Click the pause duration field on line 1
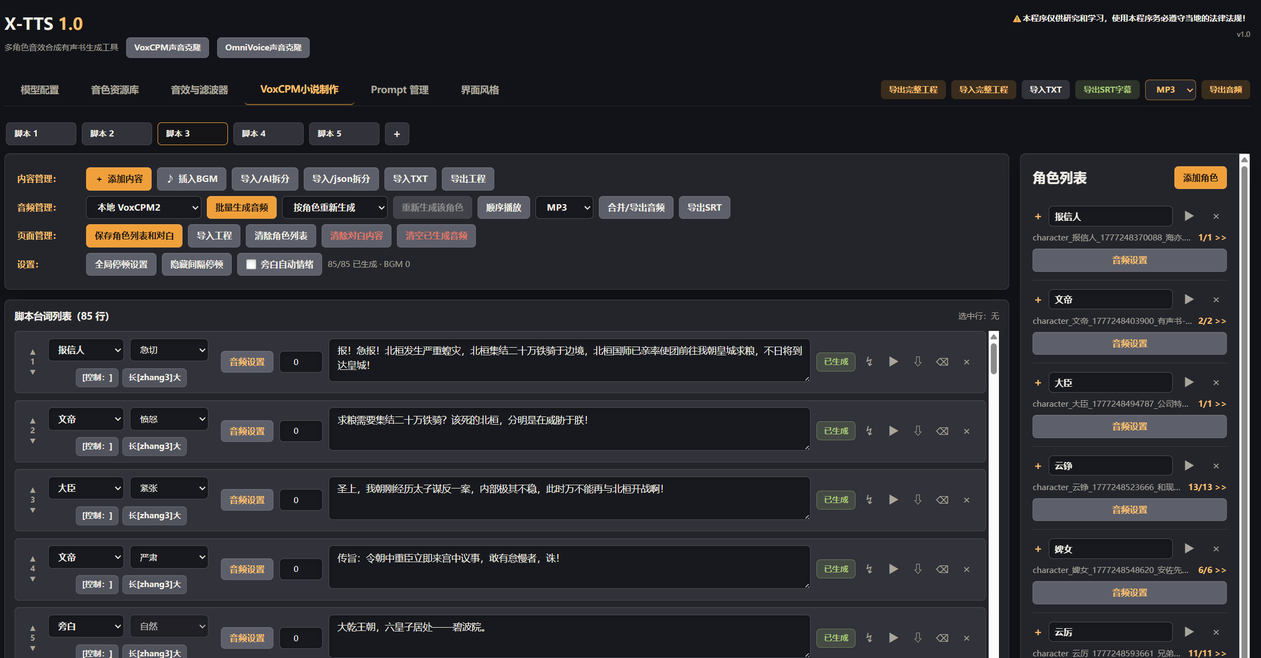 click(x=300, y=361)
